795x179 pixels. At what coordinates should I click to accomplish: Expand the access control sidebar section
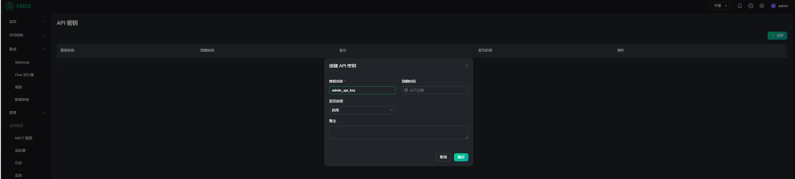27,35
